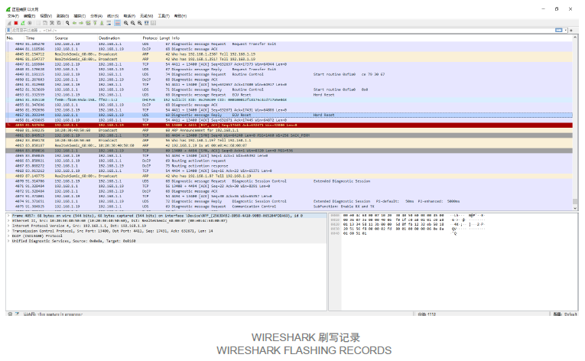Expand the Internet Protocol Version 4 node

tap(8, 226)
